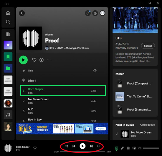162x156 pixels.
Task: Sort tracks by duration clock icon
Action: 95,71
